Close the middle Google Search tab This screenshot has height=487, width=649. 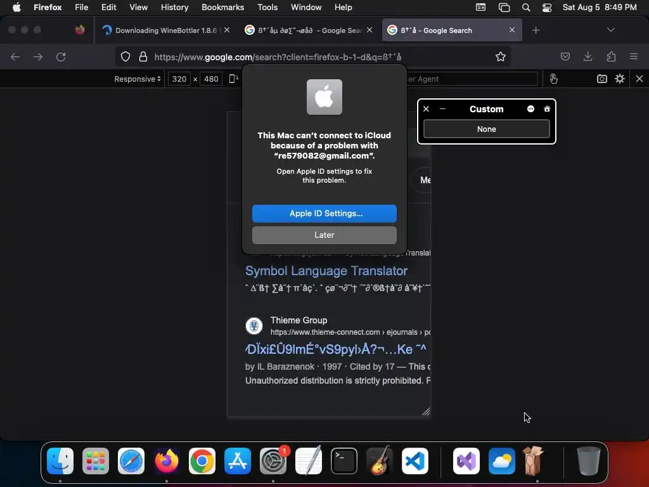point(369,30)
